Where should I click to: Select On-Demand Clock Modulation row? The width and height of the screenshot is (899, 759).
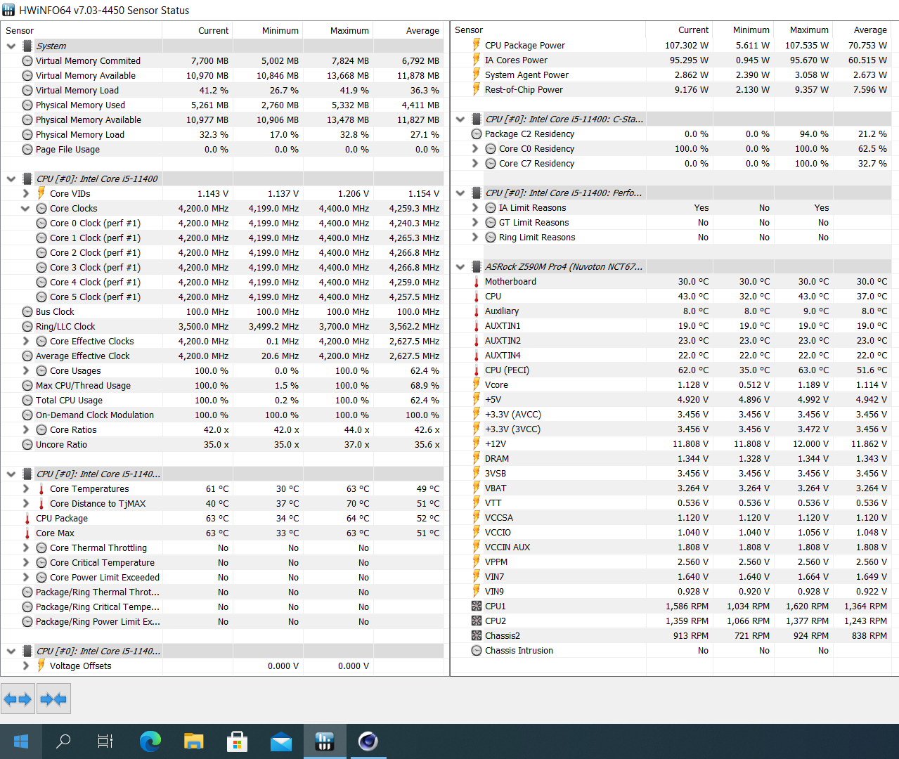[x=223, y=415]
